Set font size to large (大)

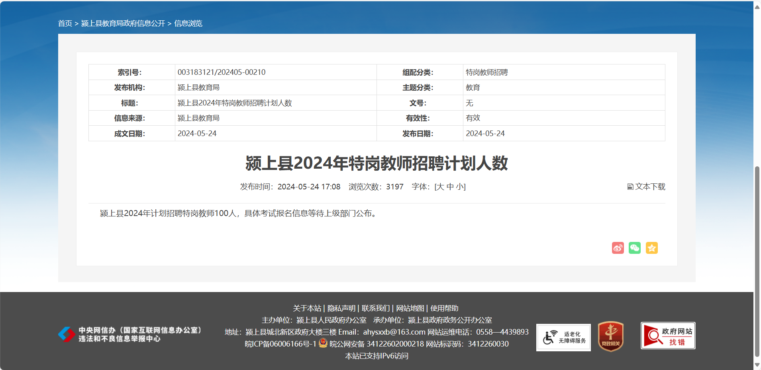coord(440,187)
